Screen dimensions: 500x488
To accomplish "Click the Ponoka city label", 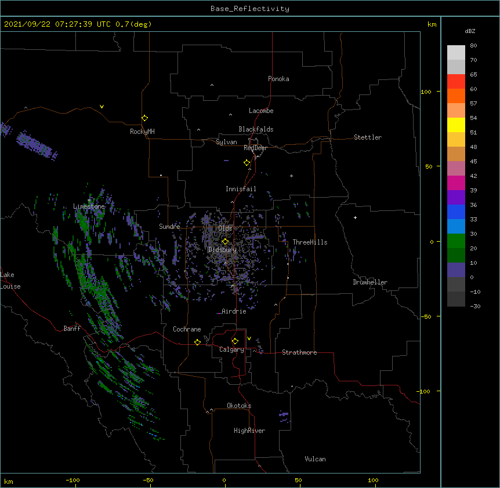I will point(278,79).
